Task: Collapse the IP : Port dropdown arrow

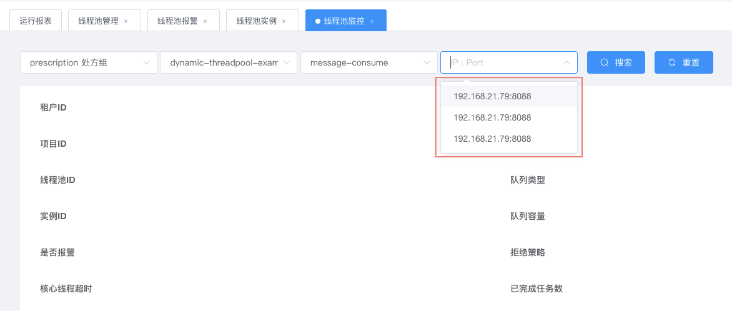Action: click(566, 62)
